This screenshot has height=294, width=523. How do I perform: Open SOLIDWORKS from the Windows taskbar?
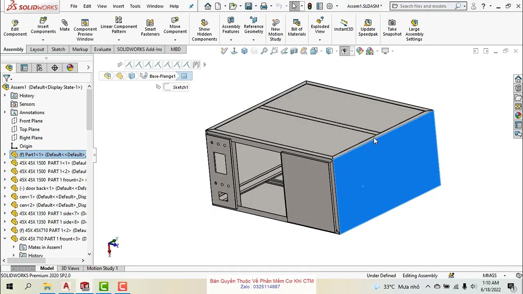point(85,287)
